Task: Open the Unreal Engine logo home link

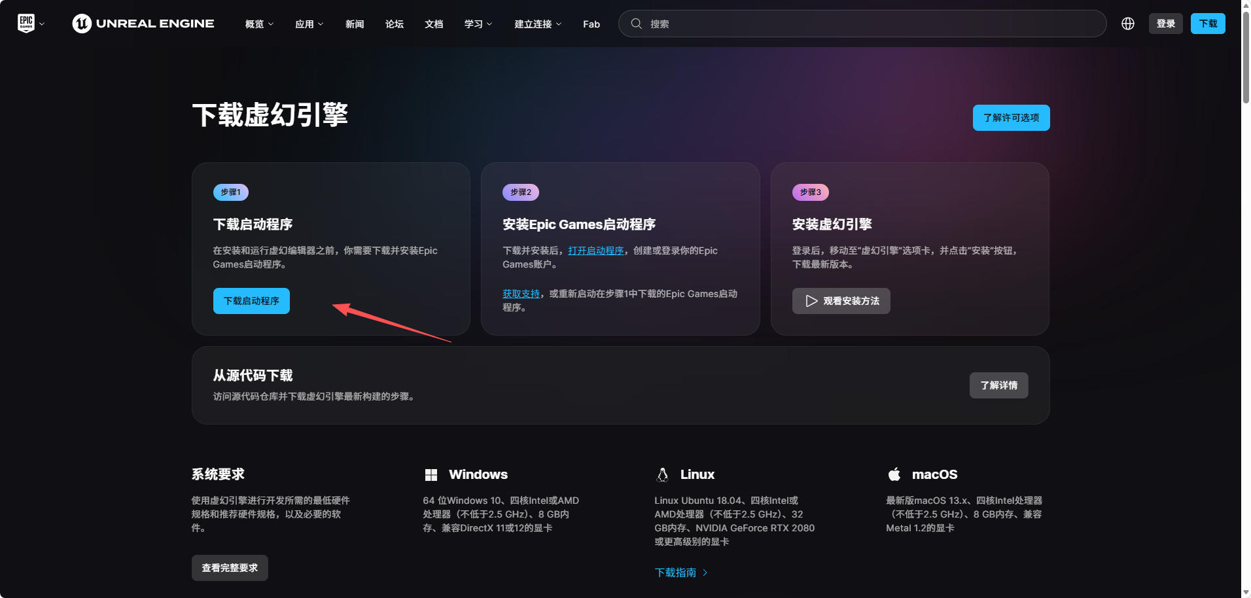Action: coord(143,24)
